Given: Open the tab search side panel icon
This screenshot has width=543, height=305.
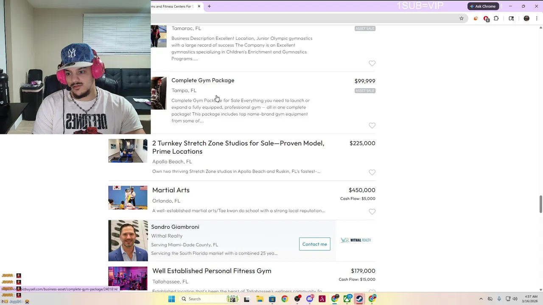Looking at the screenshot, I should click(x=511, y=18).
